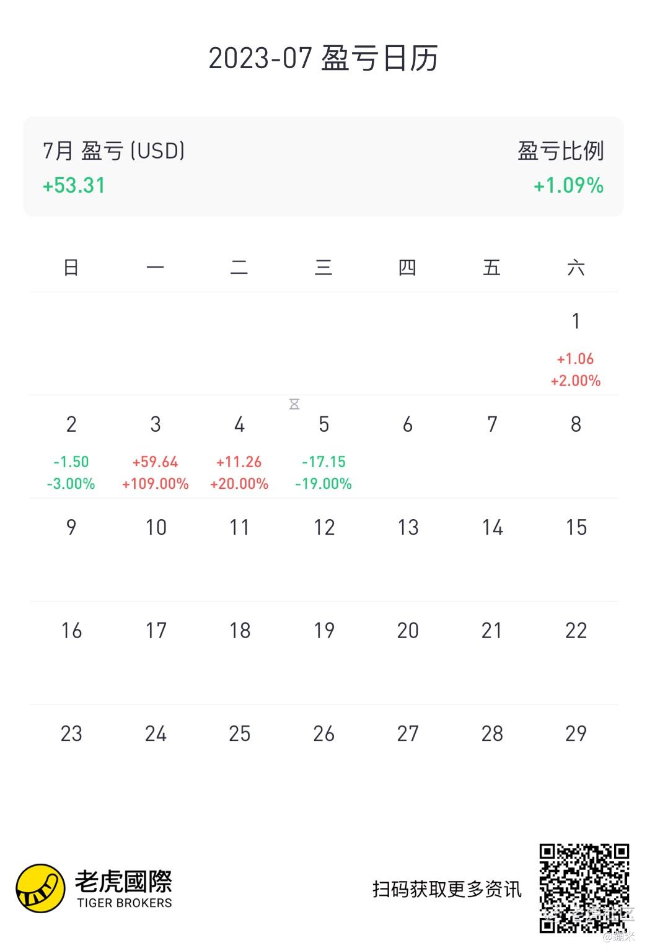Click the Wednesday 三 column header
The image size is (647, 951).
point(323,268)
